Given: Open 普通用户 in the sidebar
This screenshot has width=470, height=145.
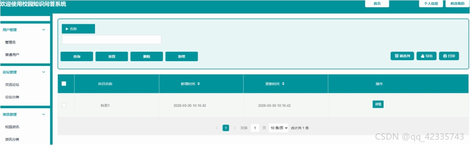Looking at the screenshot, I should [x=12, y=55].
